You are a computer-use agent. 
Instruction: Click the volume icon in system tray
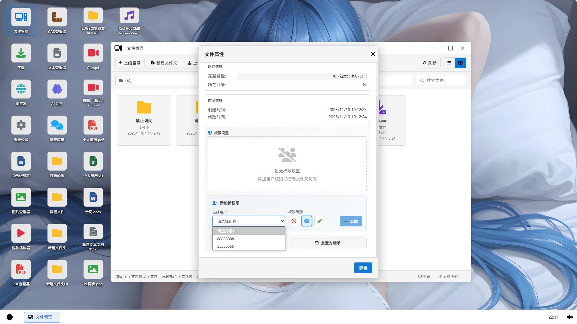569,317
